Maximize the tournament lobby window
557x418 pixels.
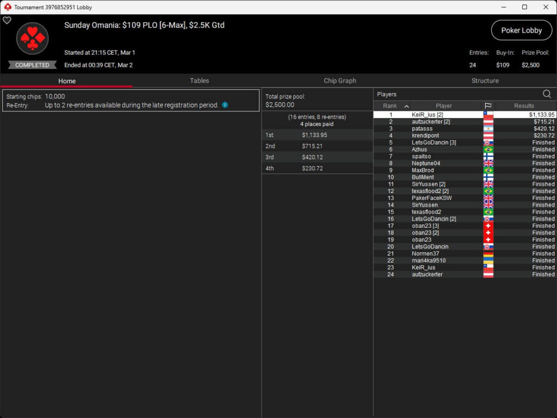pyautogui.click(x=524, y=7)
